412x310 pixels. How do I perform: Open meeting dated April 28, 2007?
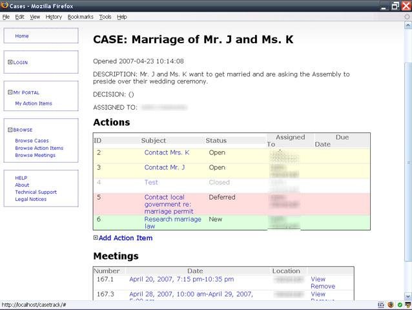[x=191, y=294]
